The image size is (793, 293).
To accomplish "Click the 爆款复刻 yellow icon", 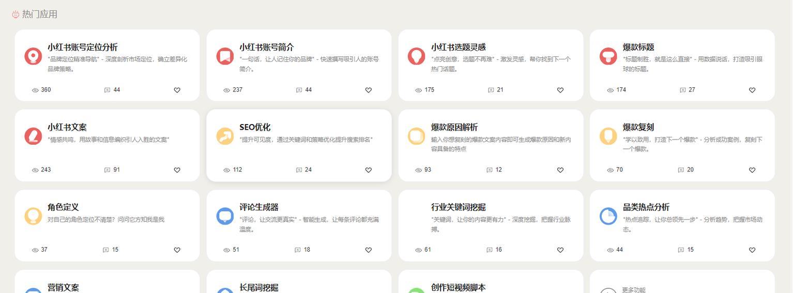I will (608, 136).
